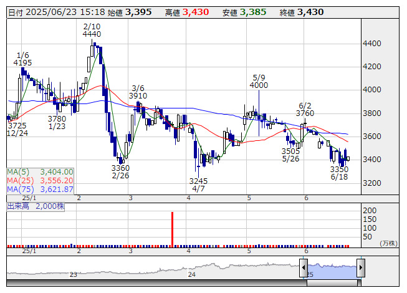Click the 1/6 4195 high label
407x293 pixels.
click(22, 59)
